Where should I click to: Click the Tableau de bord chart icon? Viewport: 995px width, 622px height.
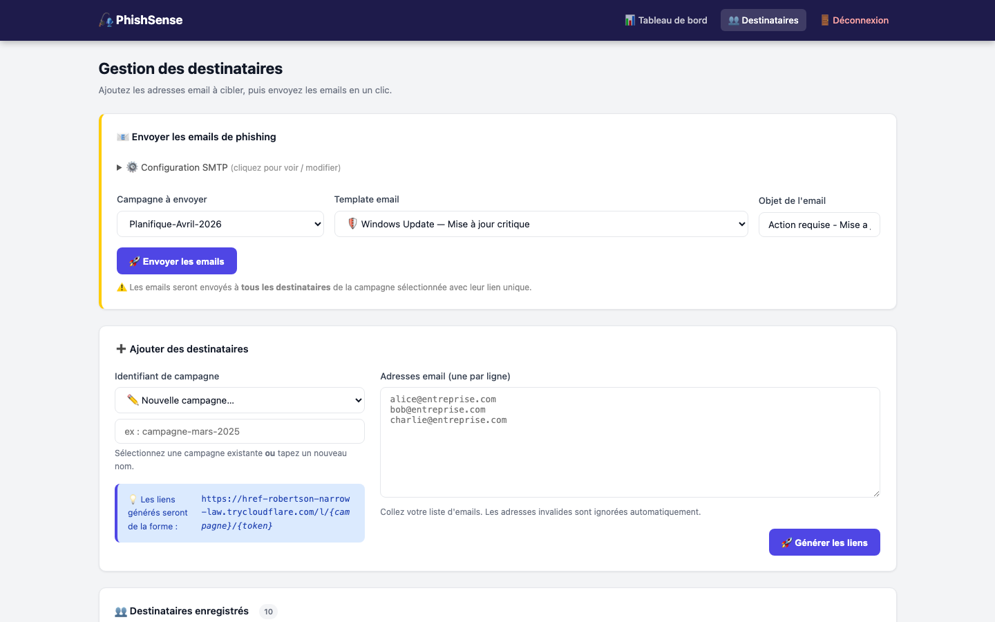tap(629, 20)
